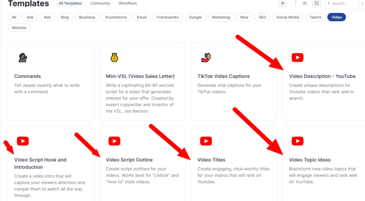The width and height of the screenshot is (365, 201).
Task: Select the Frameworks category filter
Action: 168,17
